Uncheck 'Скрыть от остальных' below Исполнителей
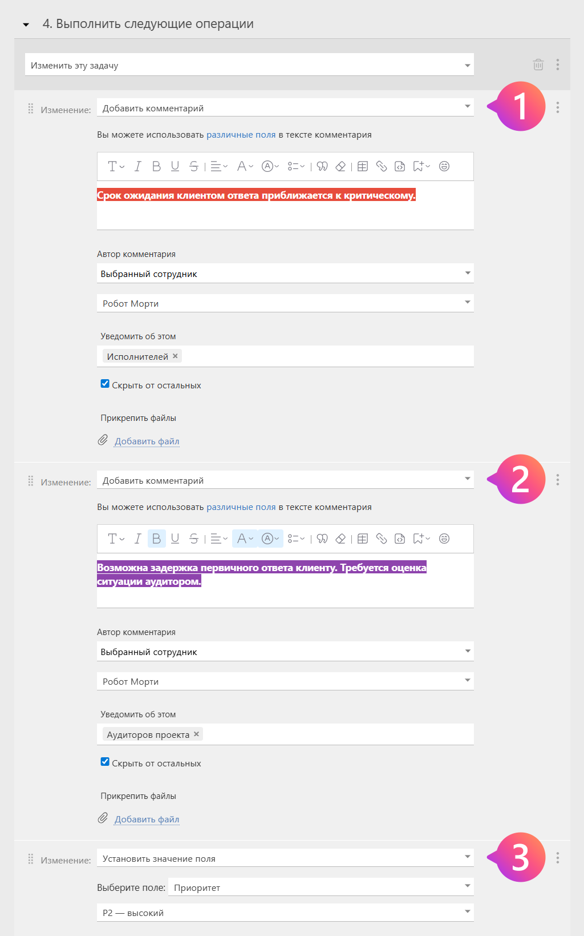Screen dimensions: 584x936 pyautogui.click(x=105, y=384)
